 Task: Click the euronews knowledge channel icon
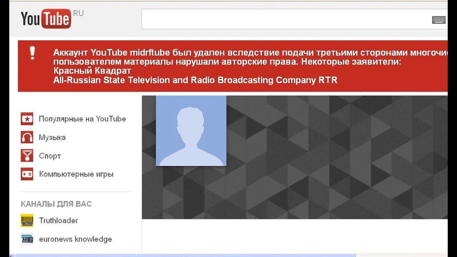(x=27, y=239)
